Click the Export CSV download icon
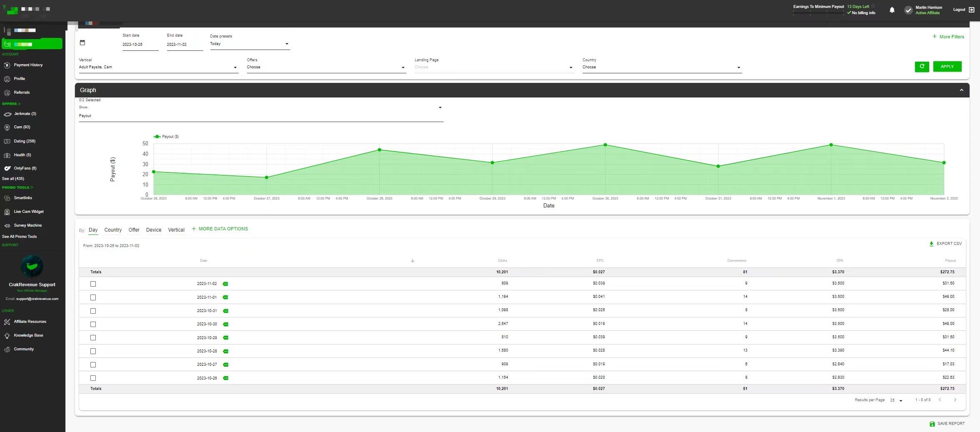This screenshot has height=432, width=980. (931, 244)
